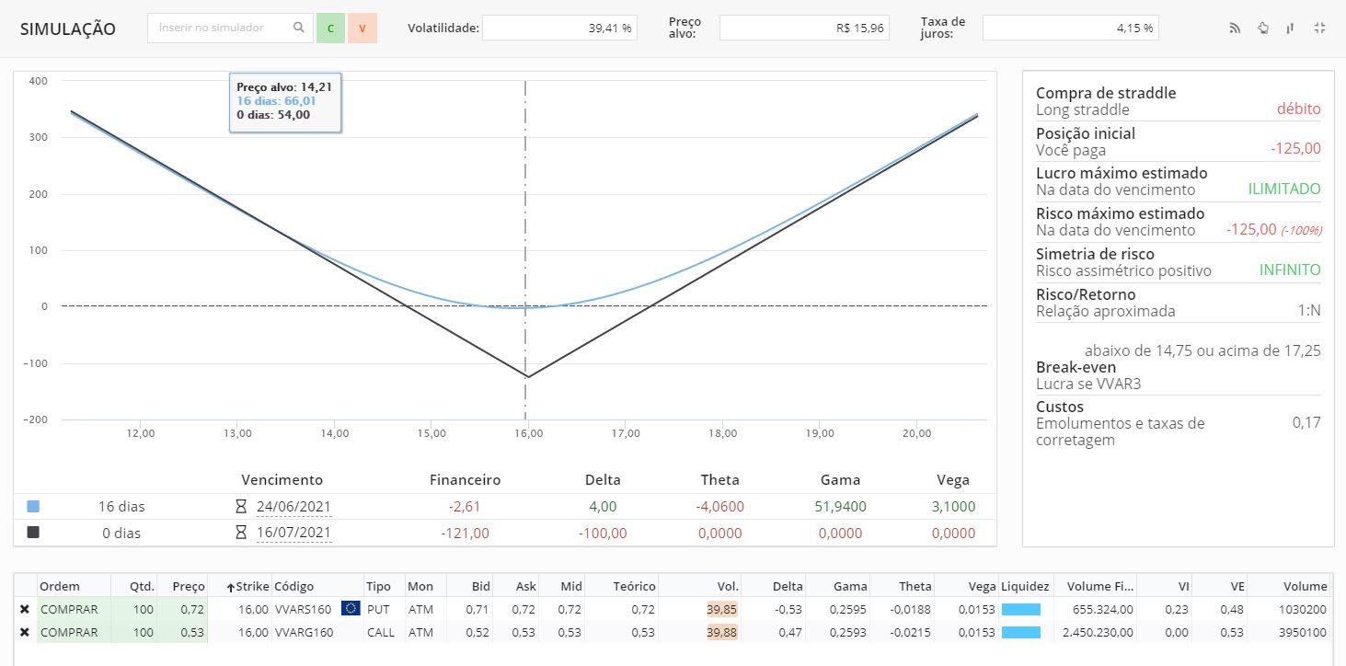Click the pointing-hand cursor icon

click(1263, 28)
